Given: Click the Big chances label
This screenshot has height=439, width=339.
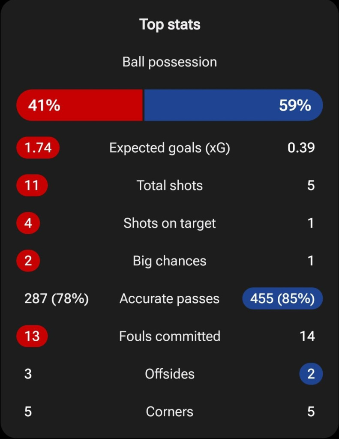Looking at the screenshot, I should point(170,261).
